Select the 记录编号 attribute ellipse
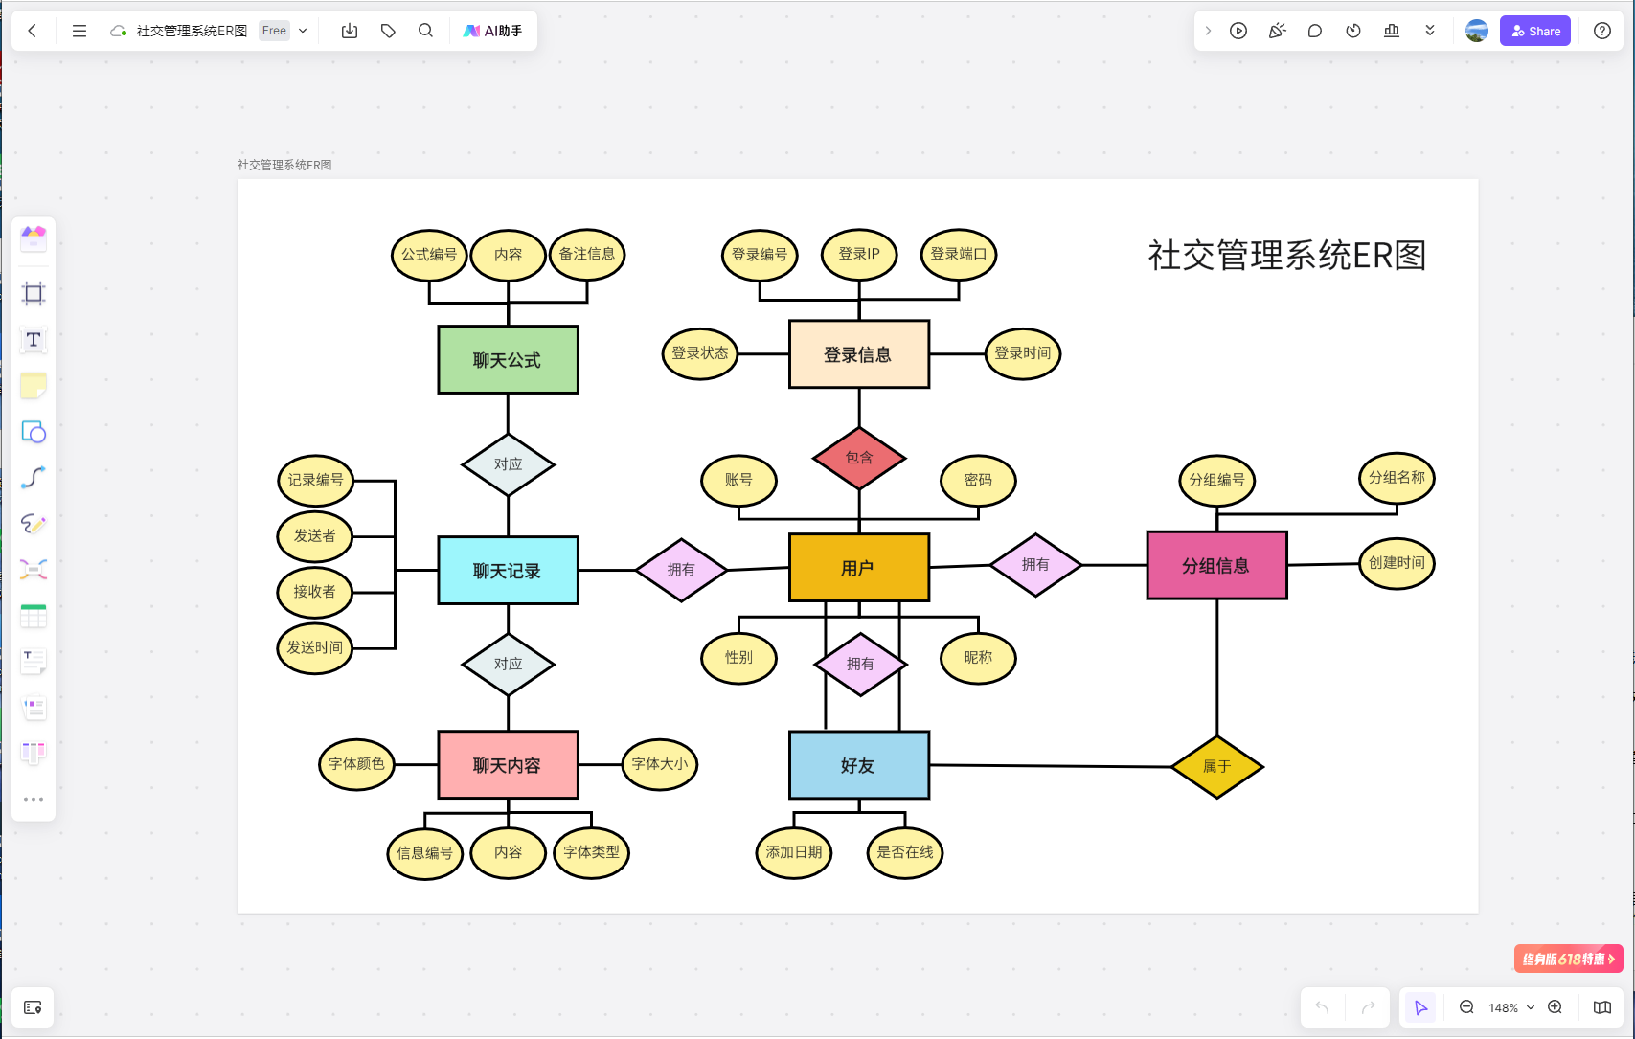1635x1039 pixels. pyautogui.click(x=315, y=480)
